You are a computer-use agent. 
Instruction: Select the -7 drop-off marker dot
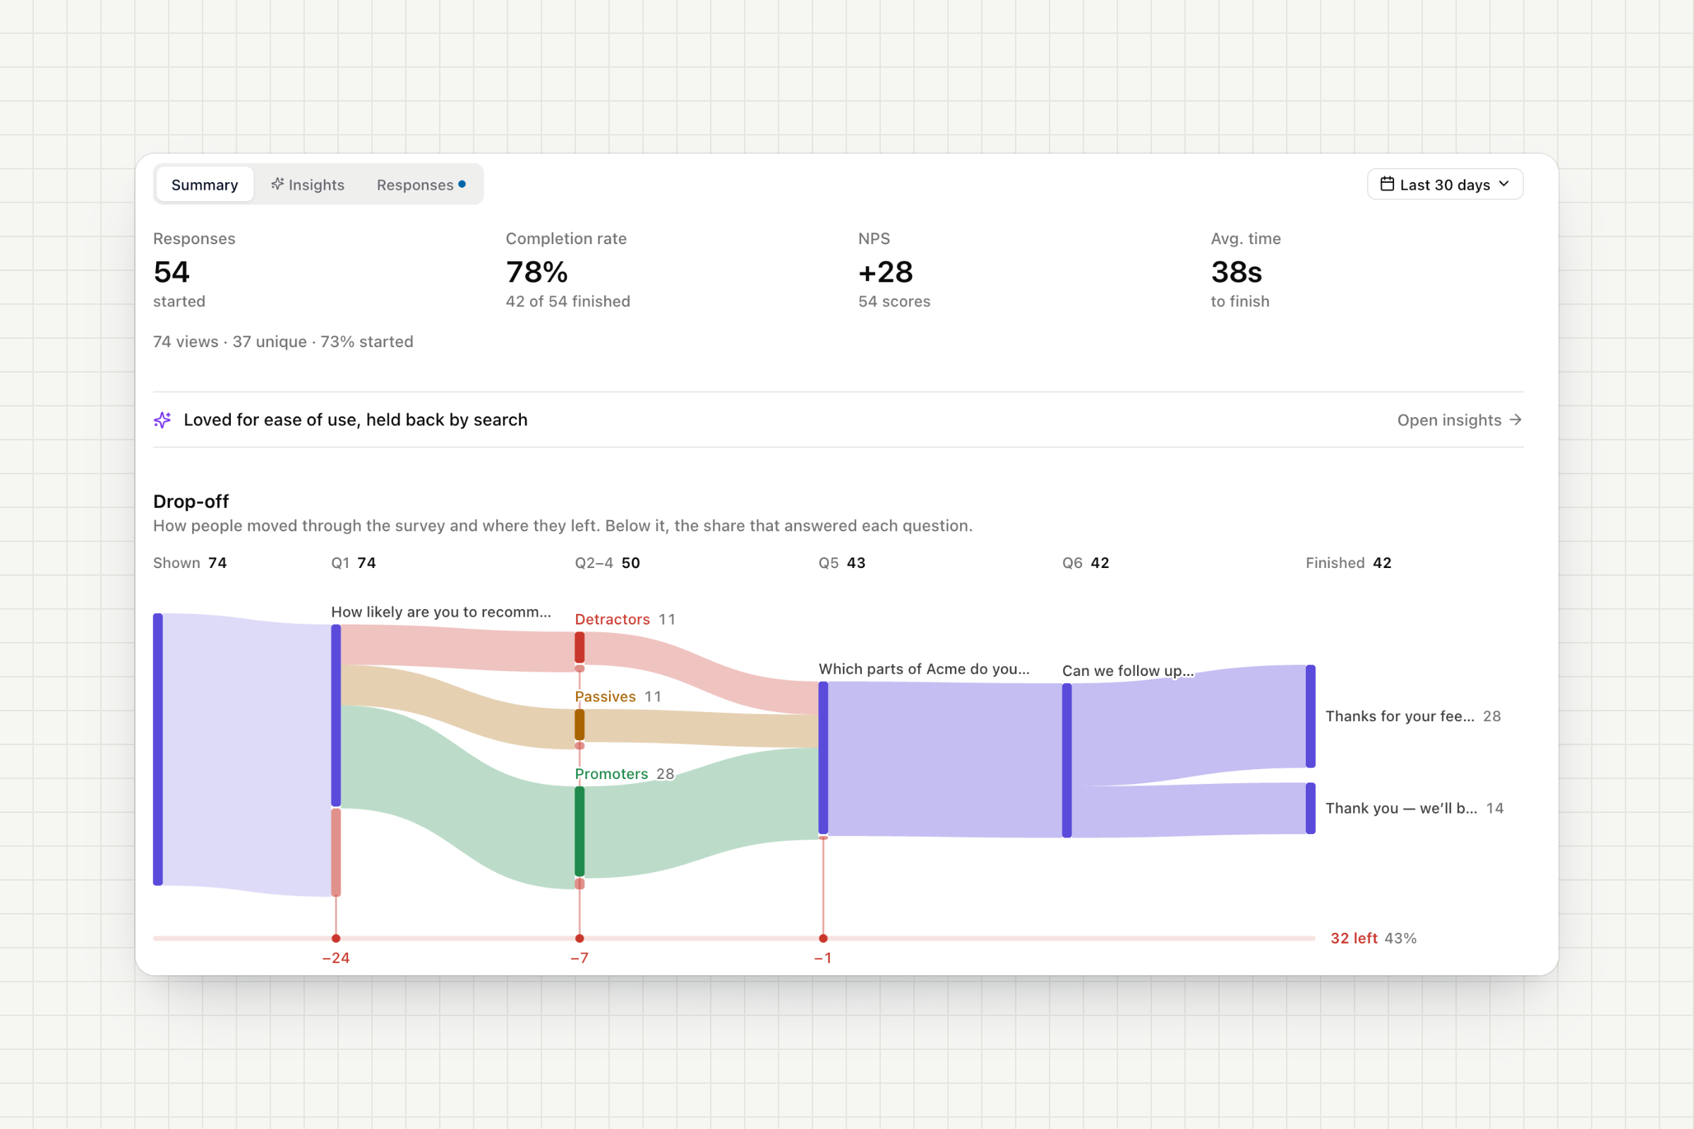pyautogui.click(x=579, y=938)
